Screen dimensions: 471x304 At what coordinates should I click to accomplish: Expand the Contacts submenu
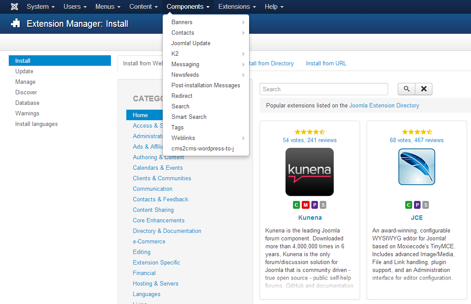pyautogui.click(x=206, y=33)
